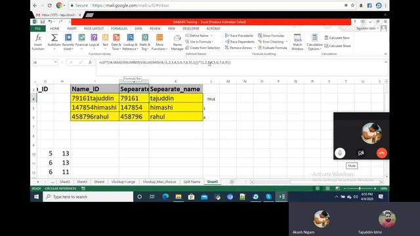Open the Logical functions library

coord(94,42)
